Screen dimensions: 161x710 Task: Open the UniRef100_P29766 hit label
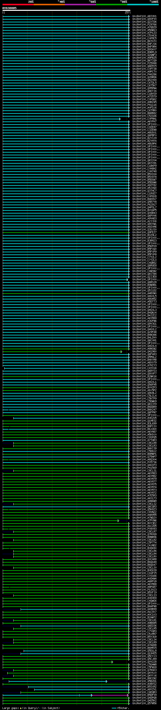144,24
